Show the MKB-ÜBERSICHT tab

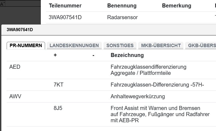click(161, 46)
